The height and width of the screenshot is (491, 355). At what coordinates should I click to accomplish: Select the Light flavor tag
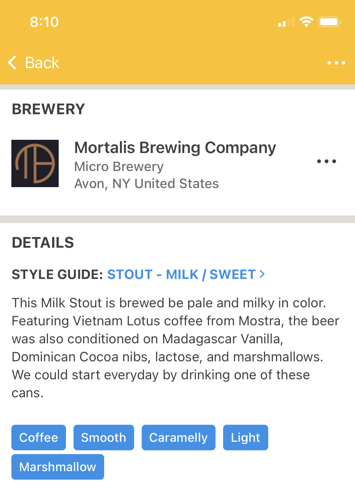click(246, 437)
